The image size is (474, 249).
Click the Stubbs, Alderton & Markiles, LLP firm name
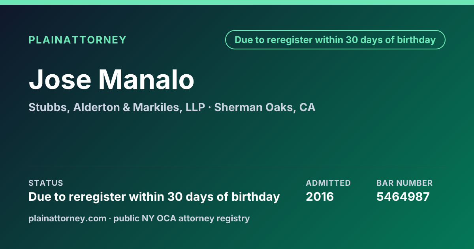point(117,108)
